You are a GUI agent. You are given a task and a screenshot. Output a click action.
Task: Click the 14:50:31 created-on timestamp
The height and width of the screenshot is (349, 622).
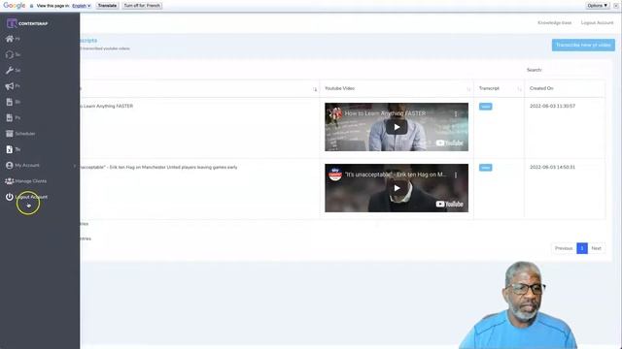coord(552,168)
